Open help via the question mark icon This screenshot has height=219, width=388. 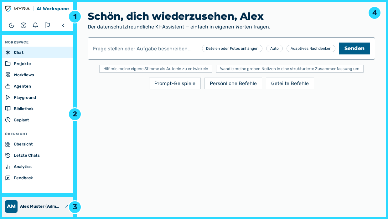[x=23, y=25]
